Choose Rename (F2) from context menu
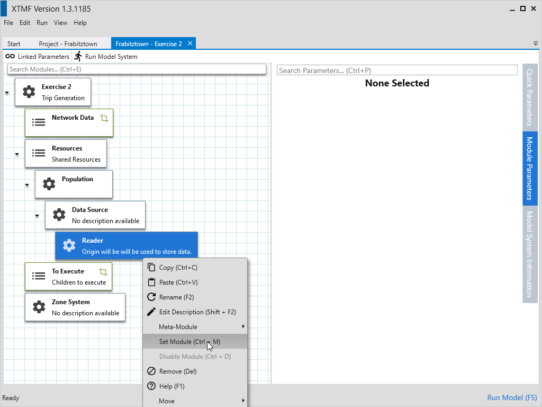 [178, 297]
